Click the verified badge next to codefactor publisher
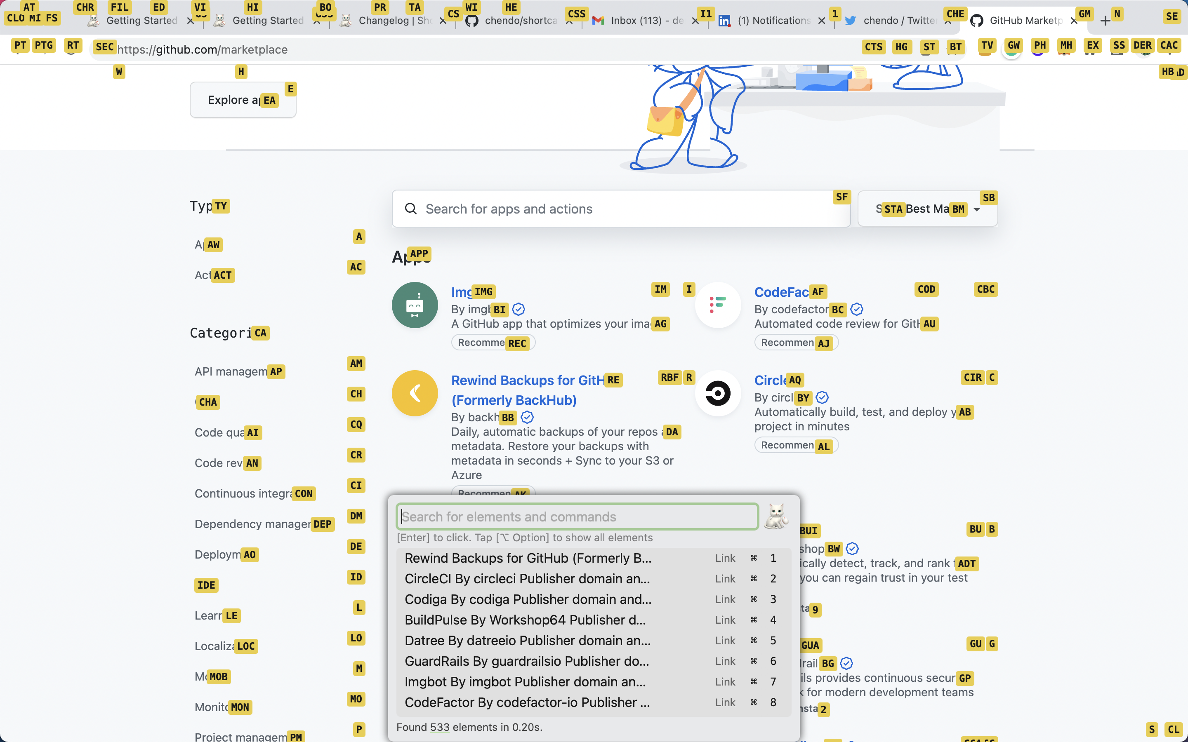Image resolution: width=1188 pixels, height=742 pixels. [x=857, y=309]
